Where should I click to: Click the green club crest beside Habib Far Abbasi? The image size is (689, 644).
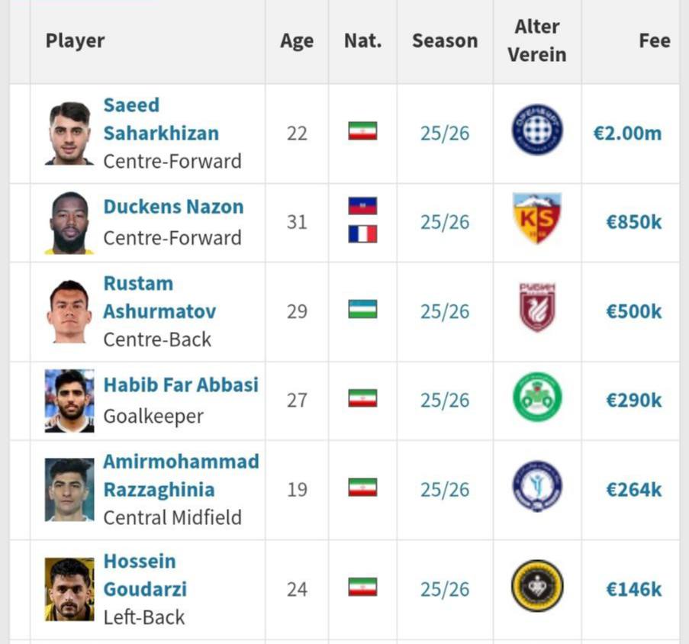(536, 398)
